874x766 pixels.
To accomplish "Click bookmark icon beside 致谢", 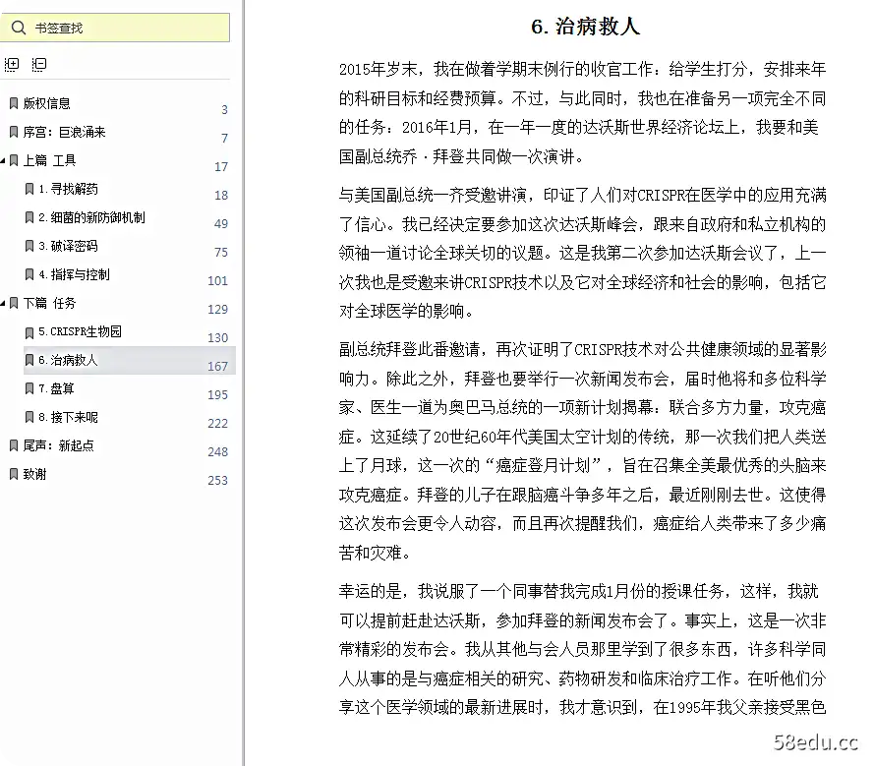I will [14, 474].
